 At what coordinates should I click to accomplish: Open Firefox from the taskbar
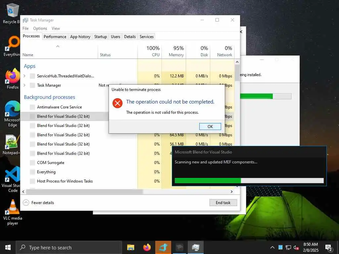coord(147,247)
